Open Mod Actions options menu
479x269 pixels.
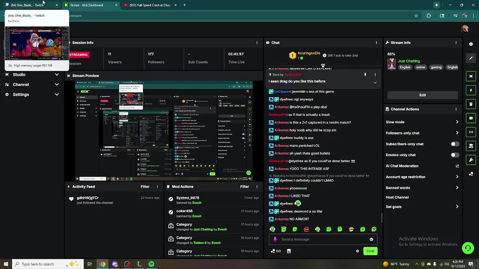pos(257,186)
